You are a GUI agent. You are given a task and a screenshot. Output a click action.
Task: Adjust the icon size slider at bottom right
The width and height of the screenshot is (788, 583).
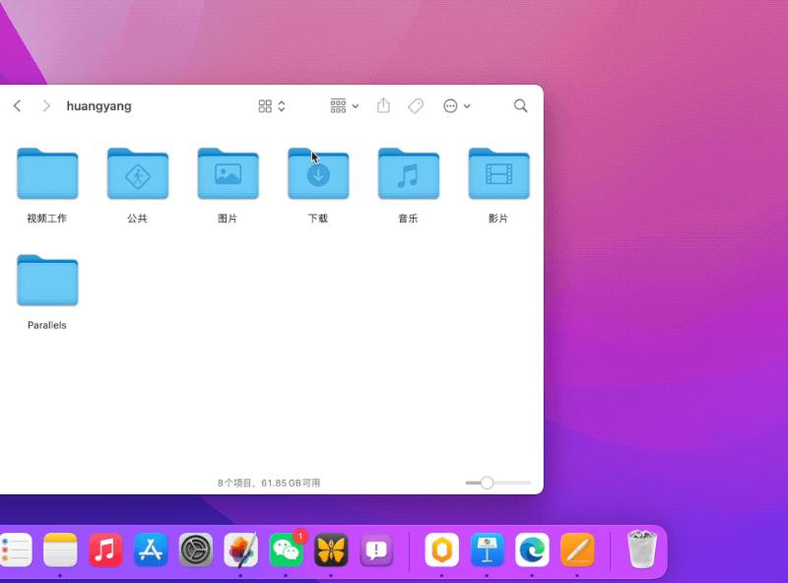pyautogui.click(x=488, y=483)
